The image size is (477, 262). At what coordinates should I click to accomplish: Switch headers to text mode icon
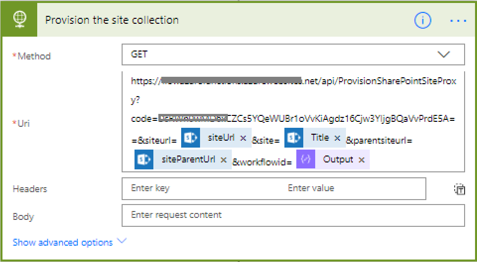pyautogui.click(x=459, y=189)
